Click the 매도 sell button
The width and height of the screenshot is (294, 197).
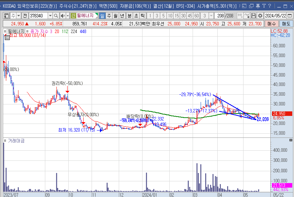tap(286, 24)
